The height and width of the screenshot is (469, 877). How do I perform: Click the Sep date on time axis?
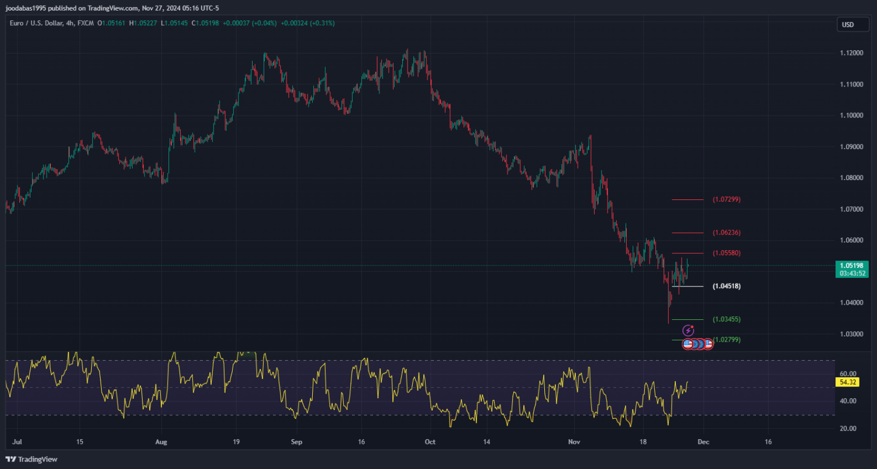[x=296, y=443]
